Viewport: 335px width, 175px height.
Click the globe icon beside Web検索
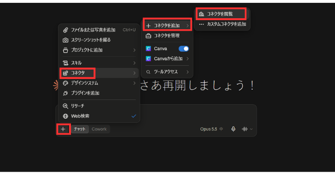(65, 116)
